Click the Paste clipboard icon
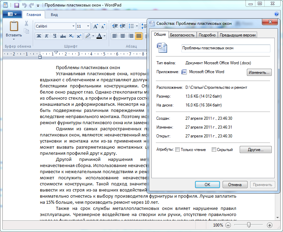This screenshot has width=283, height=232. click(x=14, y=26)
